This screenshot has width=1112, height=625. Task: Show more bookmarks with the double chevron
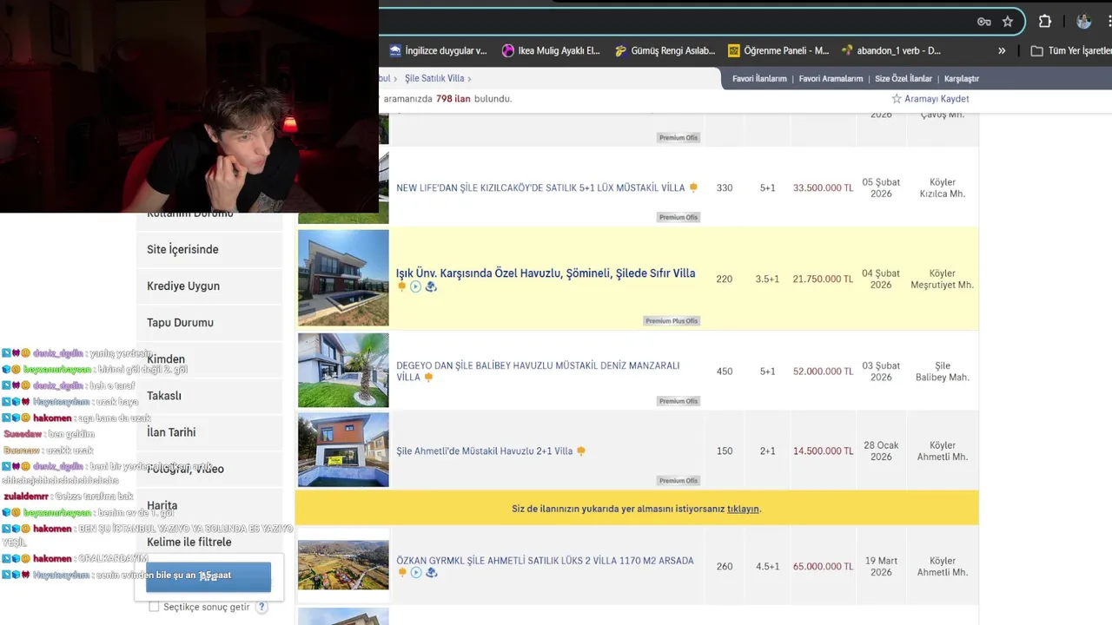pos(1002,50)
